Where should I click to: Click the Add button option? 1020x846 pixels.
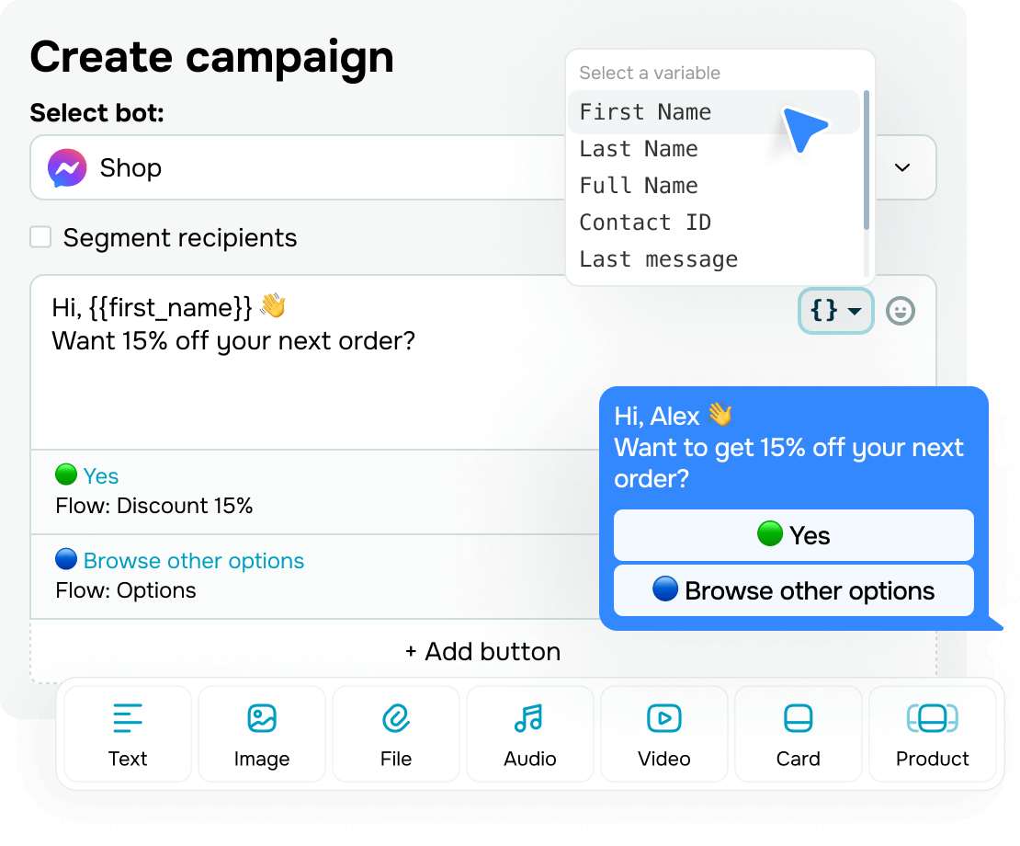[x=483, y=651]
